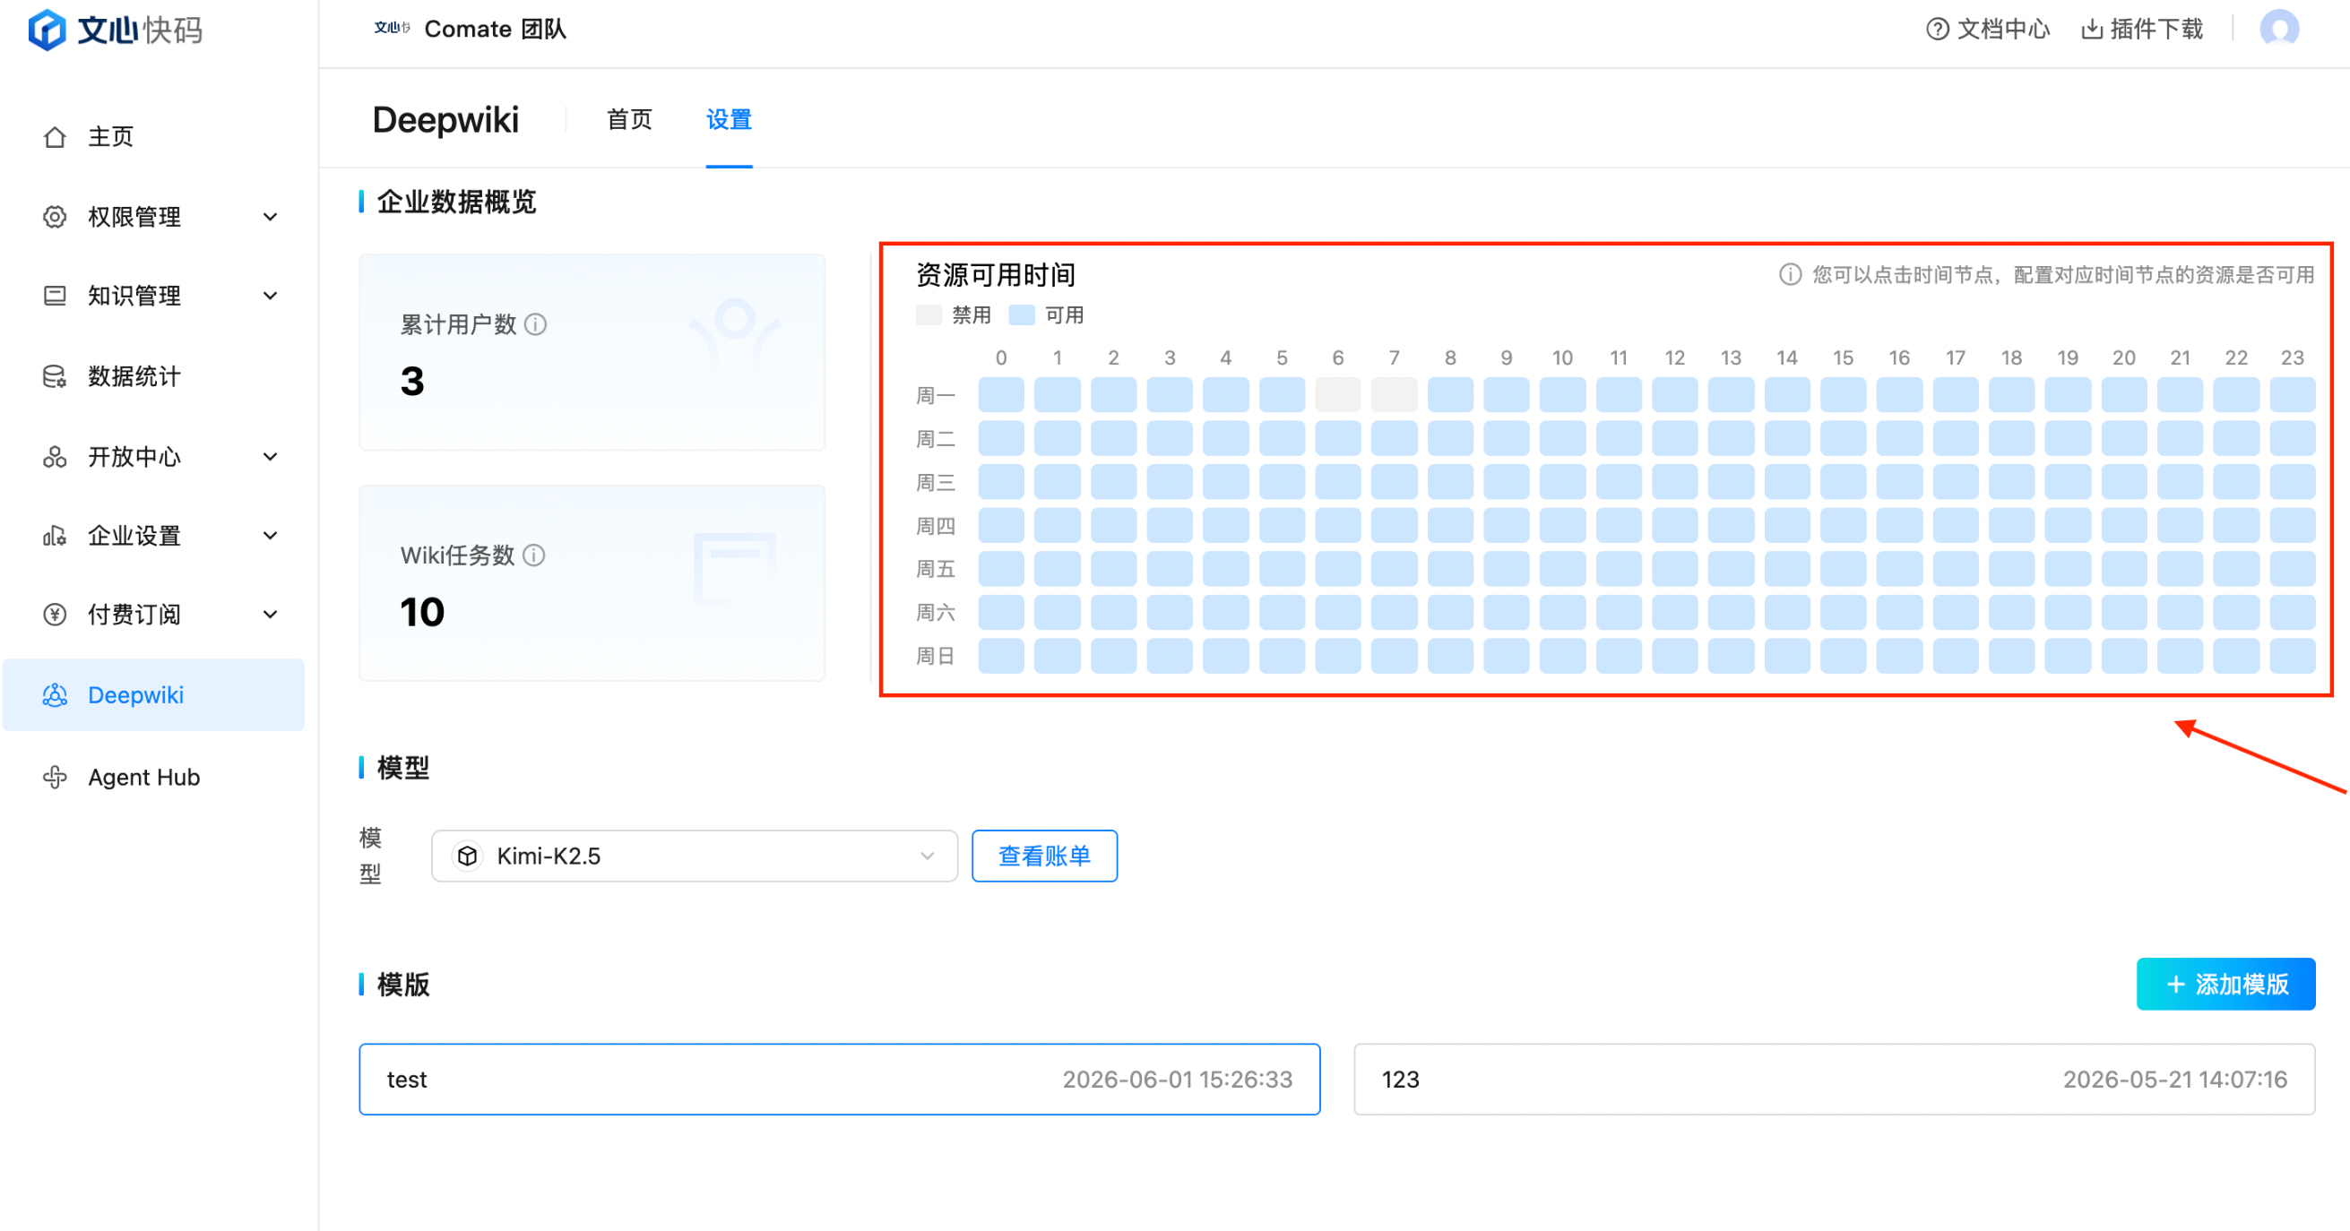The image size is (2350, 1231).
Task: Click the Agent Hub sidebar icon
Action: pos(55,777)
